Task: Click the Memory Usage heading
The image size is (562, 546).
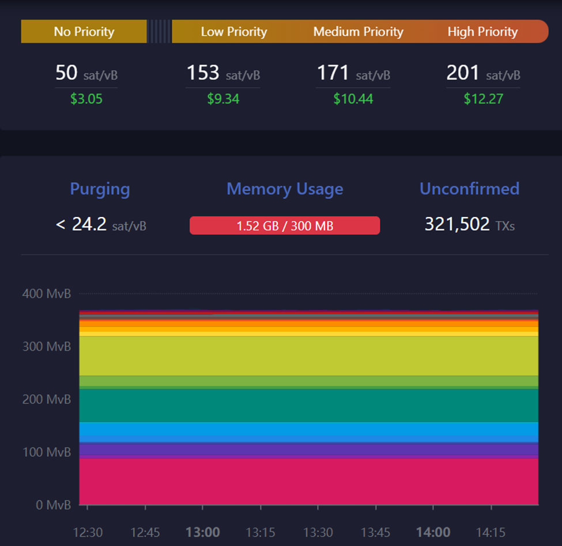Action: pos(285,189)
